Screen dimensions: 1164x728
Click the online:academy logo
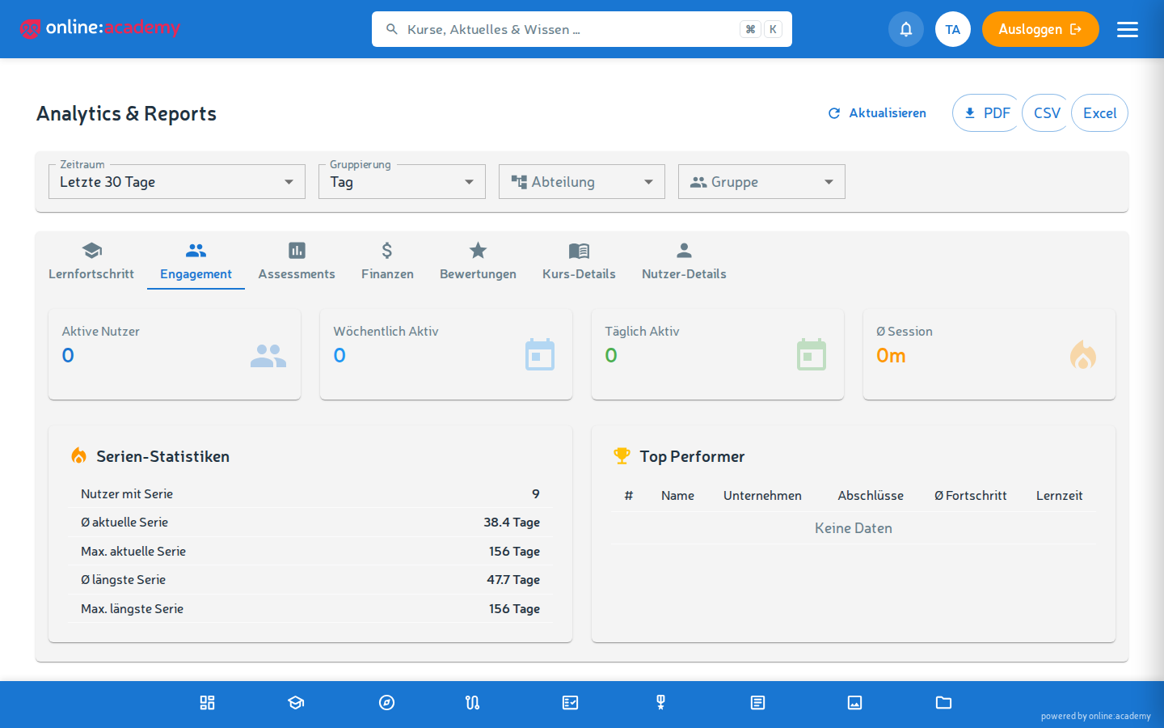click(x=100, y=28)
